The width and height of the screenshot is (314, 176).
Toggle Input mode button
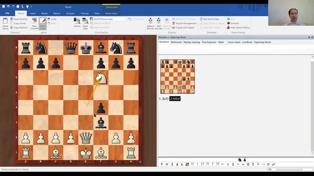click(x=43, y=23)
